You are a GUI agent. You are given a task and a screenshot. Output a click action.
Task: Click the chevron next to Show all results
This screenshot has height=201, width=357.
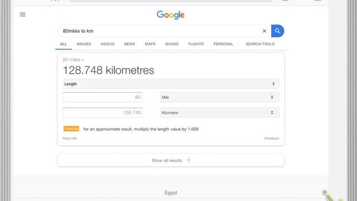tap(189, 160)
